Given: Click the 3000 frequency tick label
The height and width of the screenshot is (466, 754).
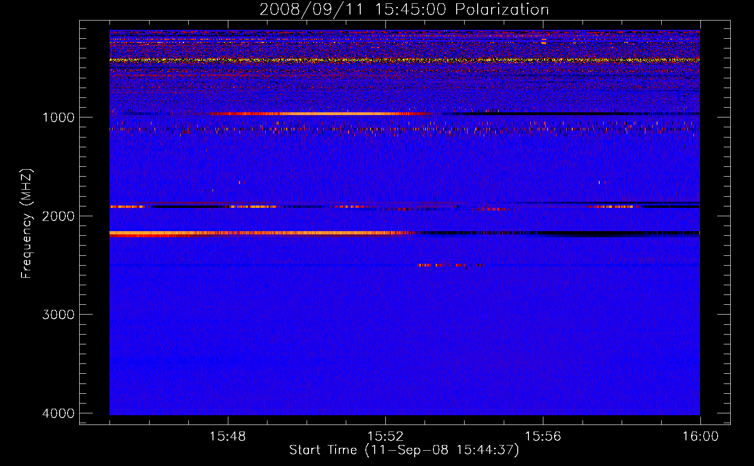Looking at the screenshot, I should pyautogui.click(x=58, y=315).
